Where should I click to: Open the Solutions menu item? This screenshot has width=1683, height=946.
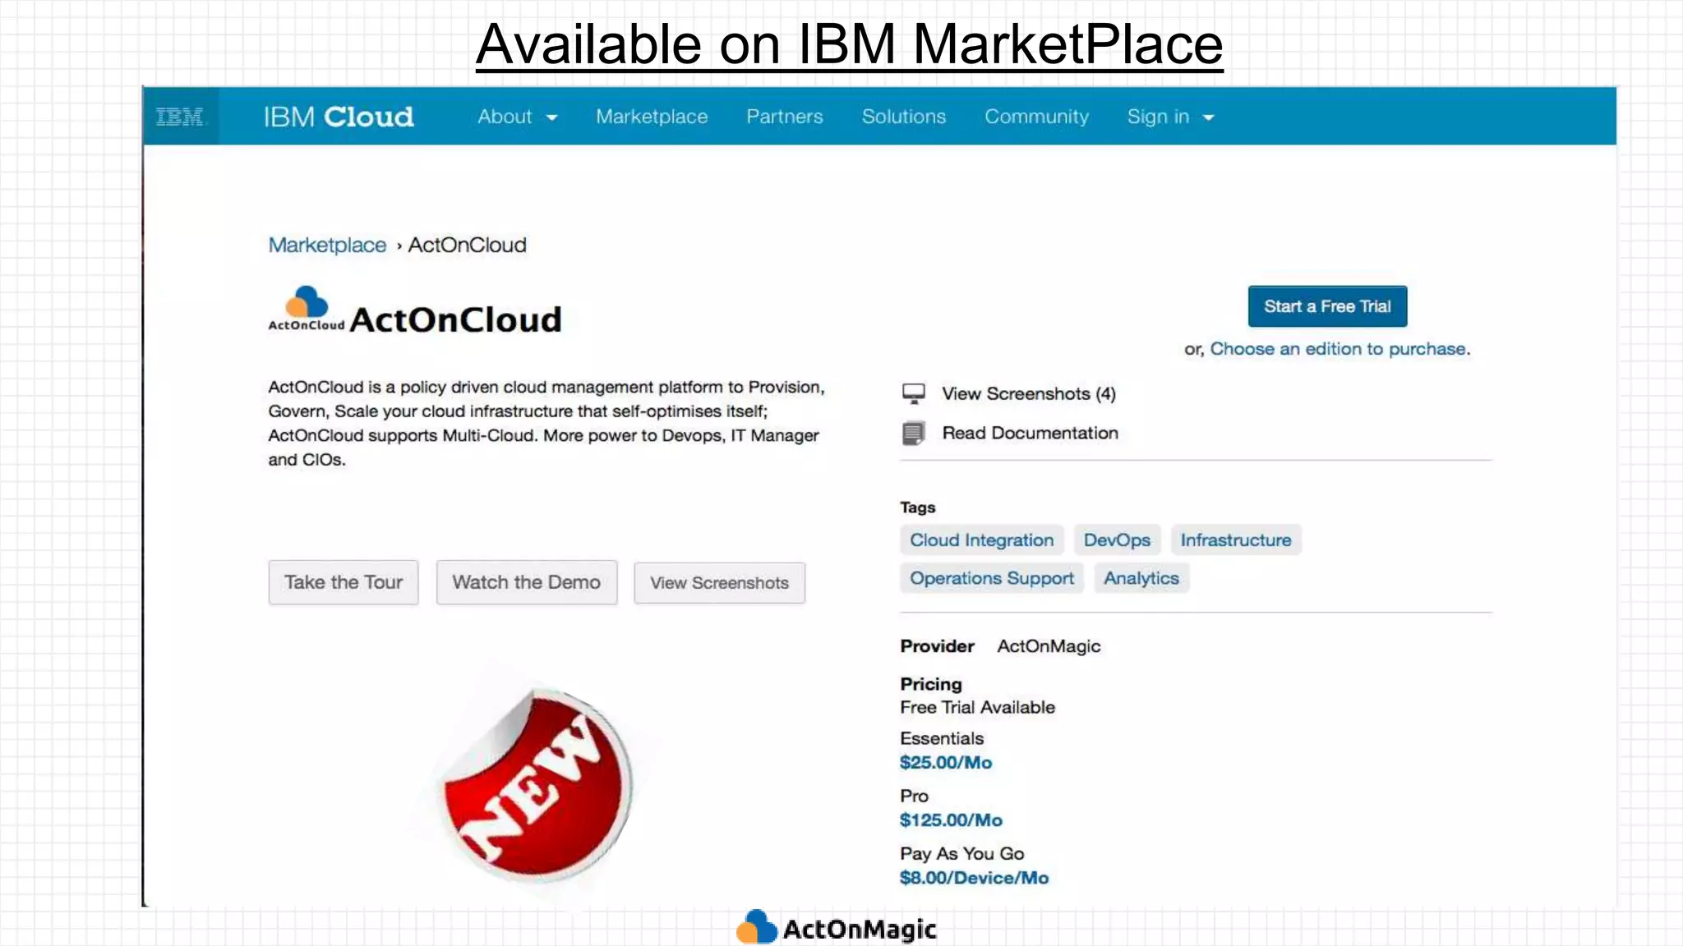pyautogui.click(x=904, y=117)
